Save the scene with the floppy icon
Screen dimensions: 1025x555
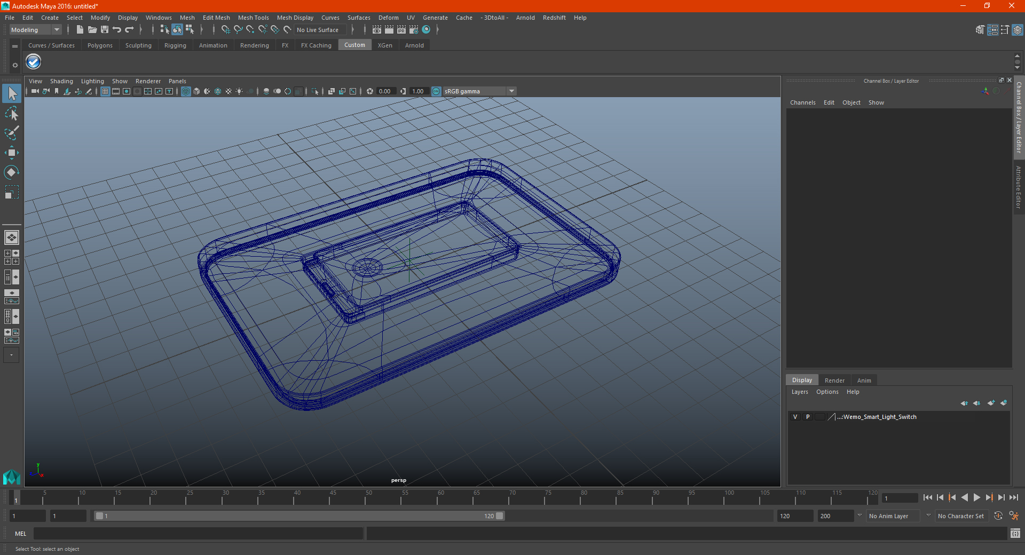104,30
